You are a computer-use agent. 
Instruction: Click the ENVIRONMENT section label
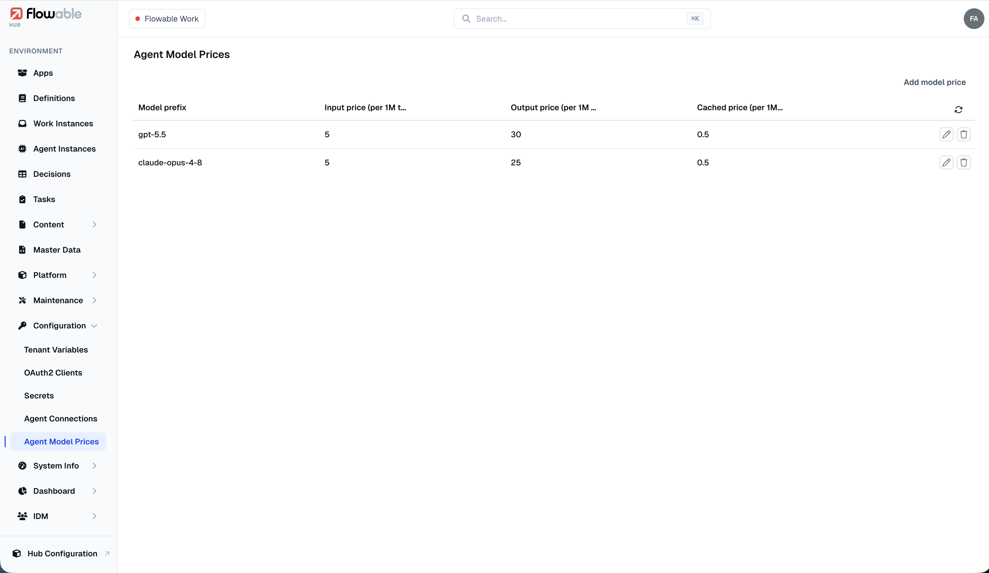36,51
